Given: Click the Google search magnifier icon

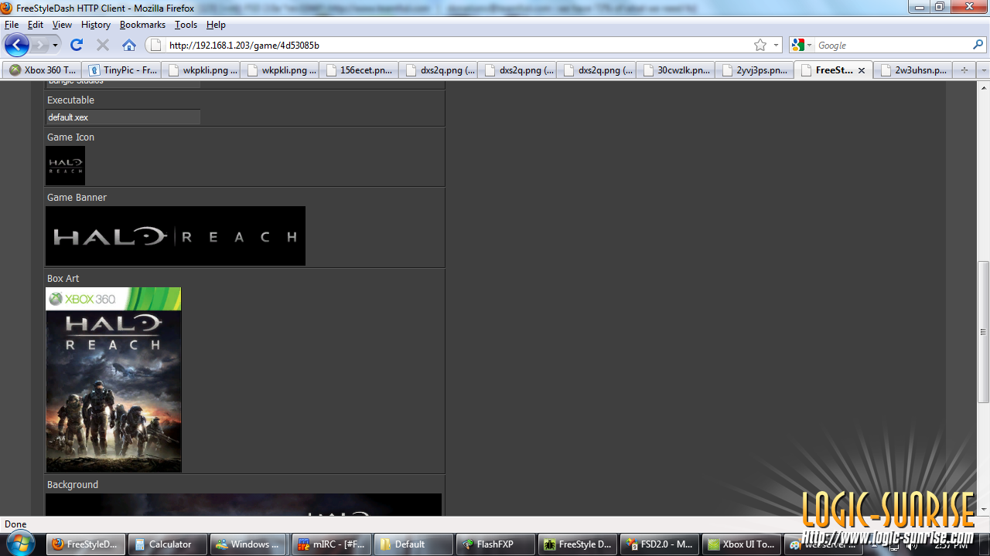Looking at the screenshot, I should (x=978, y=46).
